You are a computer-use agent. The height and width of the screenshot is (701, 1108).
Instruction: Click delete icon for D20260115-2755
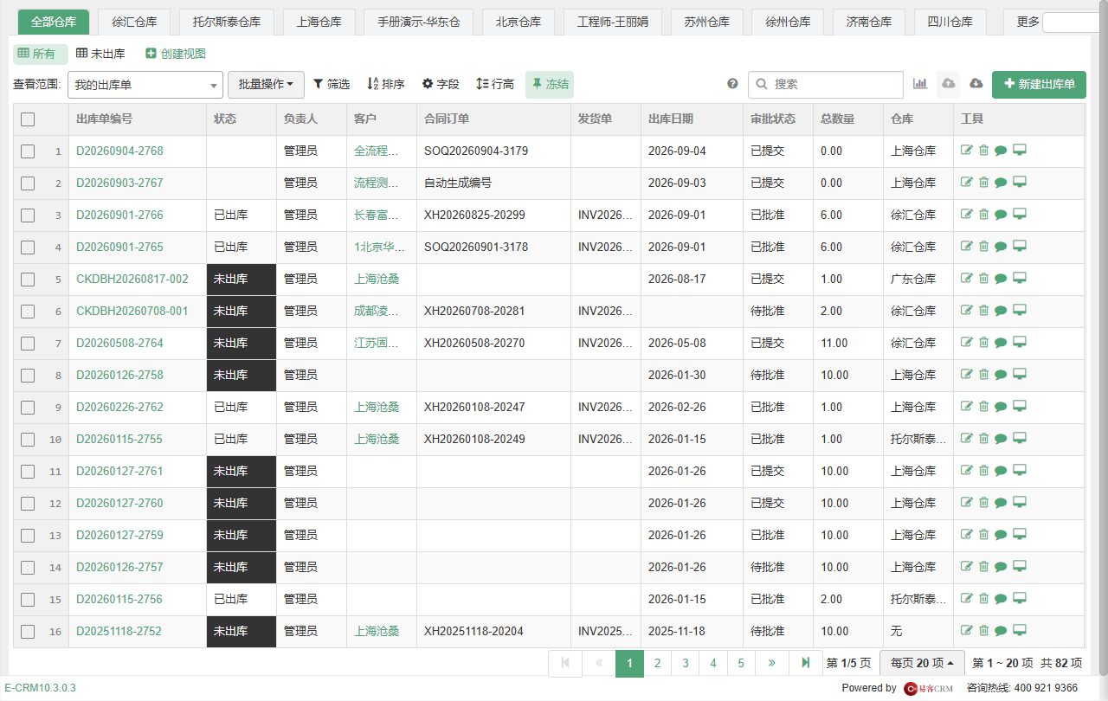pyautogui.click(x=983, y=438)
